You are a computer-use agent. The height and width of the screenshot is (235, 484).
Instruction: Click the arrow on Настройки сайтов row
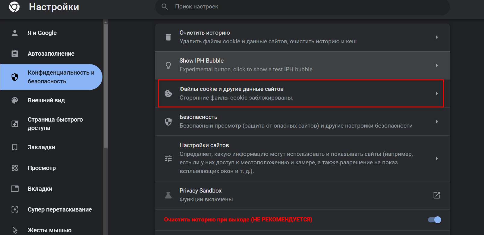click(437, 158)
